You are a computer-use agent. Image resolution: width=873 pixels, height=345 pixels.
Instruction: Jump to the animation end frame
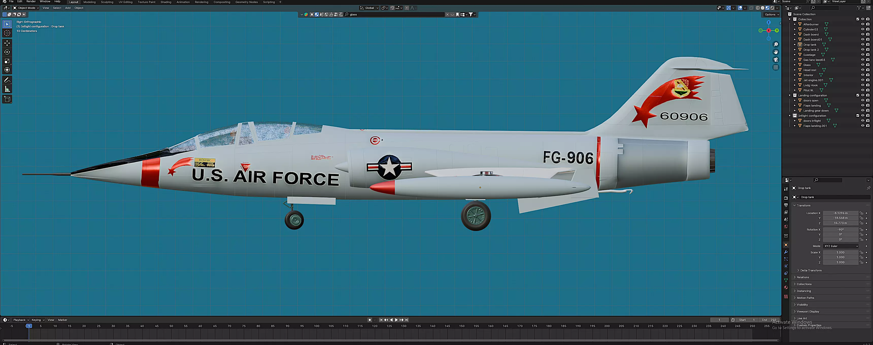(407, 320)
